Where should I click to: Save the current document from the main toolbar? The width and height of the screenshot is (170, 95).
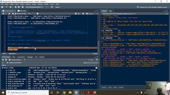(x=16, y=7)
